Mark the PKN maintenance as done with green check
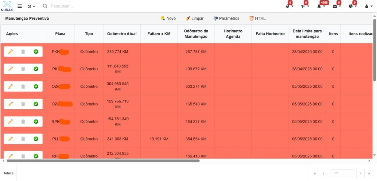 36,52
